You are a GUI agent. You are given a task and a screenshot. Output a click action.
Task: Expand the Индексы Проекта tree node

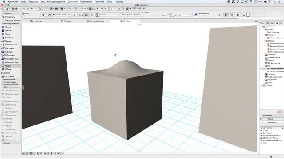[264, 77]
